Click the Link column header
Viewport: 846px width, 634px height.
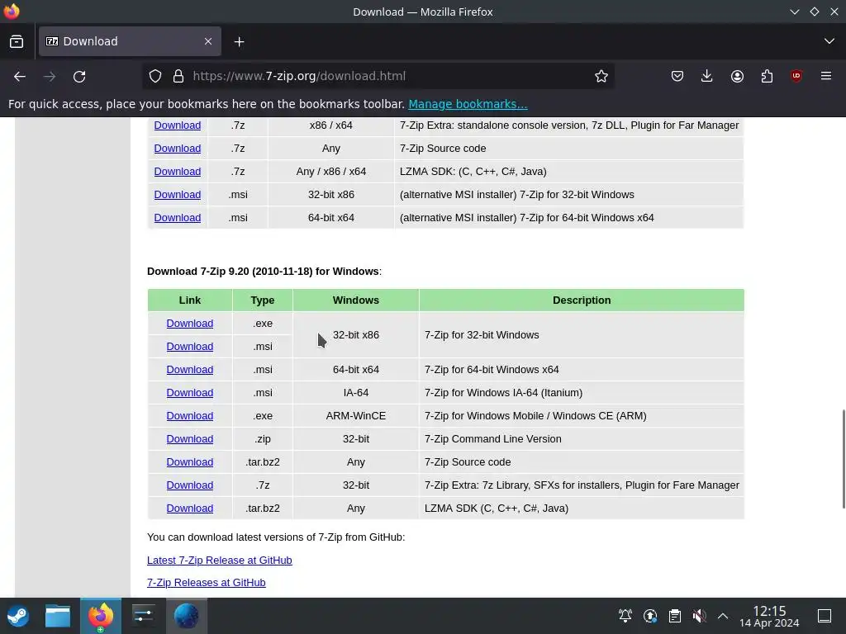tap(190, 300)
